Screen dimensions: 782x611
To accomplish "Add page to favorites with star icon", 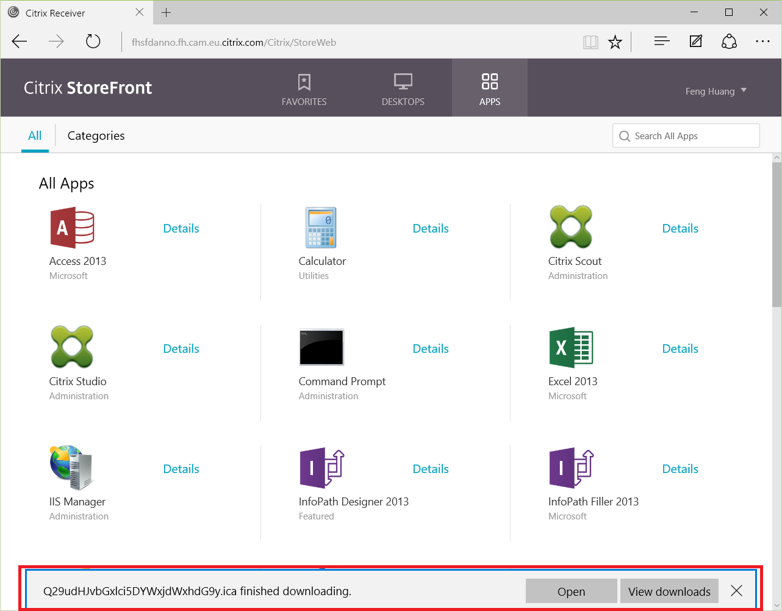I will 615,42.
